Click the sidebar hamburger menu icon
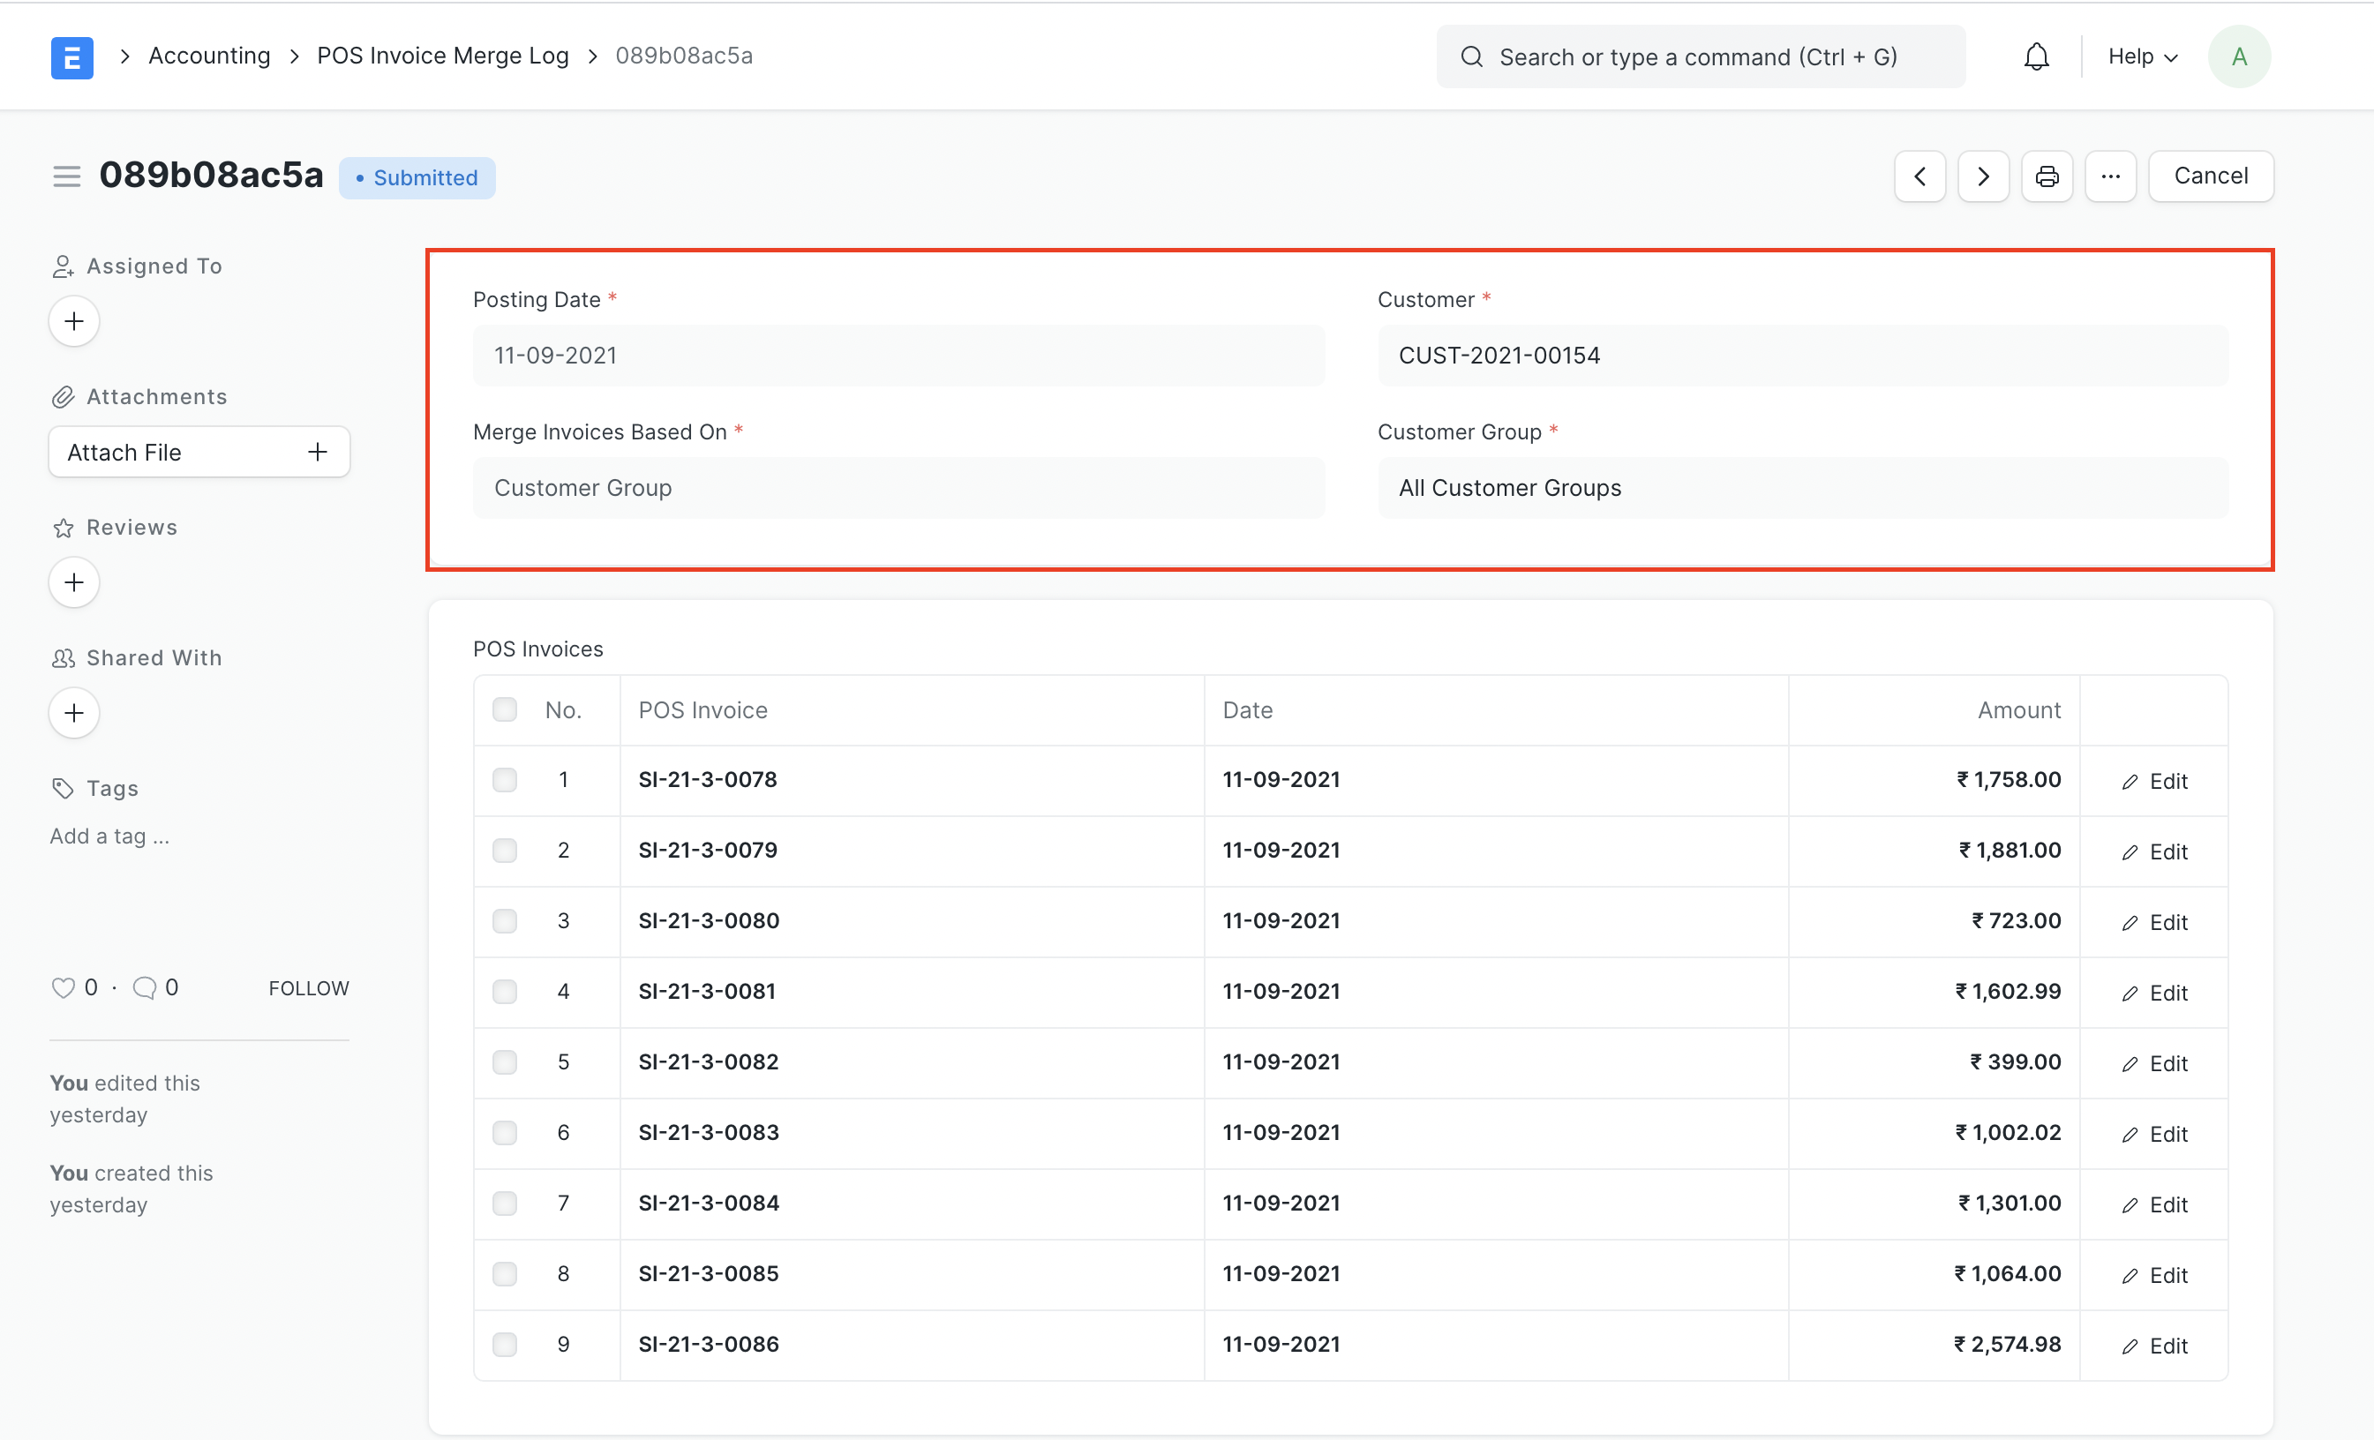The image size is (2374, 1440). coord(64,176)
